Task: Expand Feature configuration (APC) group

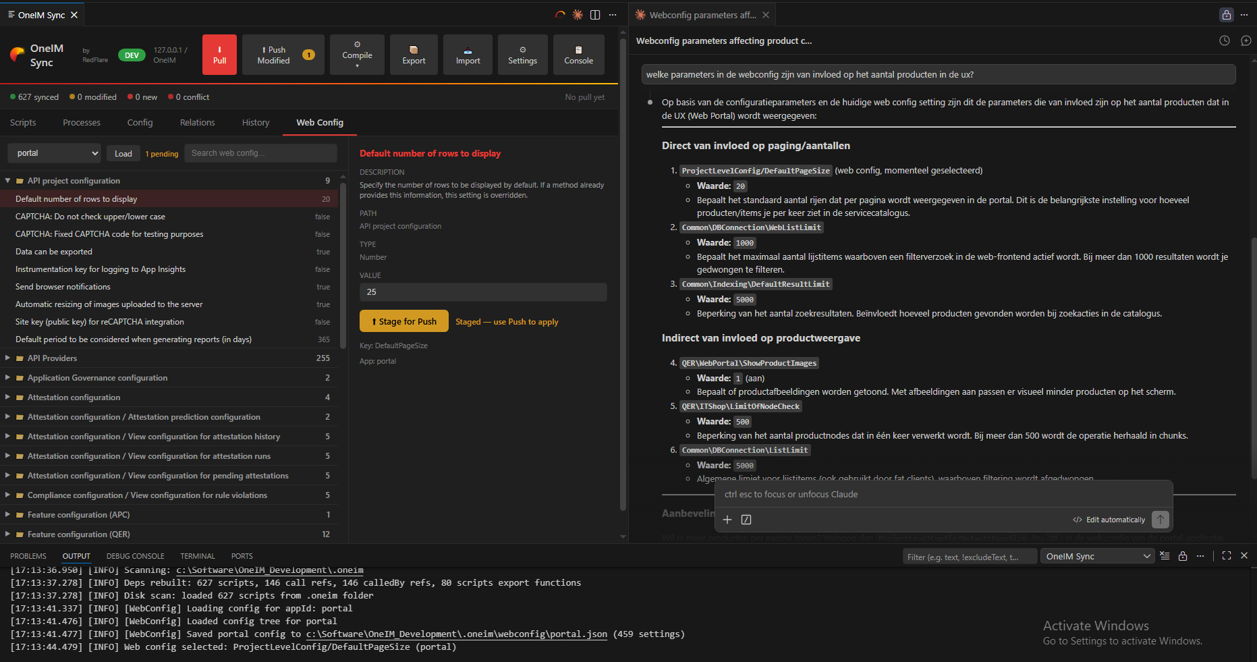Action: pos(169,515)
